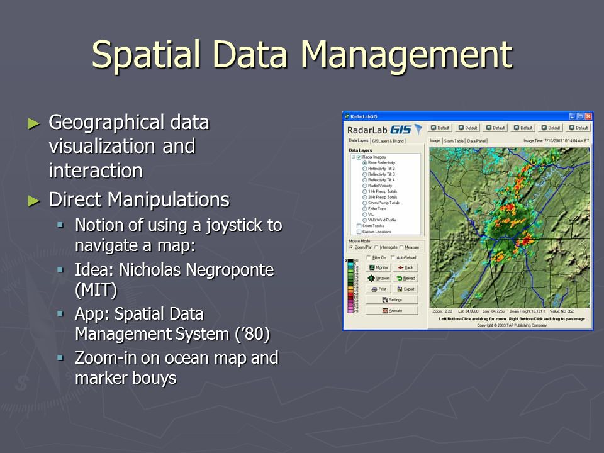The image size is (604, 453).
Task: Enable the Storm Tracks checkbox
Action: (359, 226)
